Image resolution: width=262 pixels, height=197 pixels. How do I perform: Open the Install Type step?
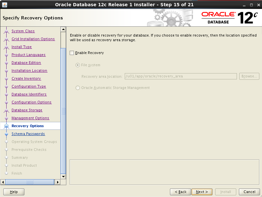[21, 47]
